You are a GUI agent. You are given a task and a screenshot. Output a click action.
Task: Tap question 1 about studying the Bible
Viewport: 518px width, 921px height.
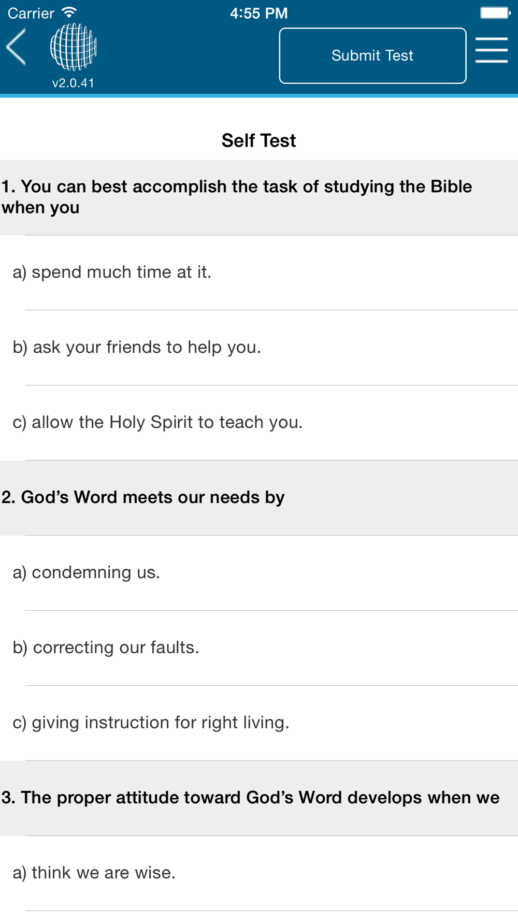(259, 197)
